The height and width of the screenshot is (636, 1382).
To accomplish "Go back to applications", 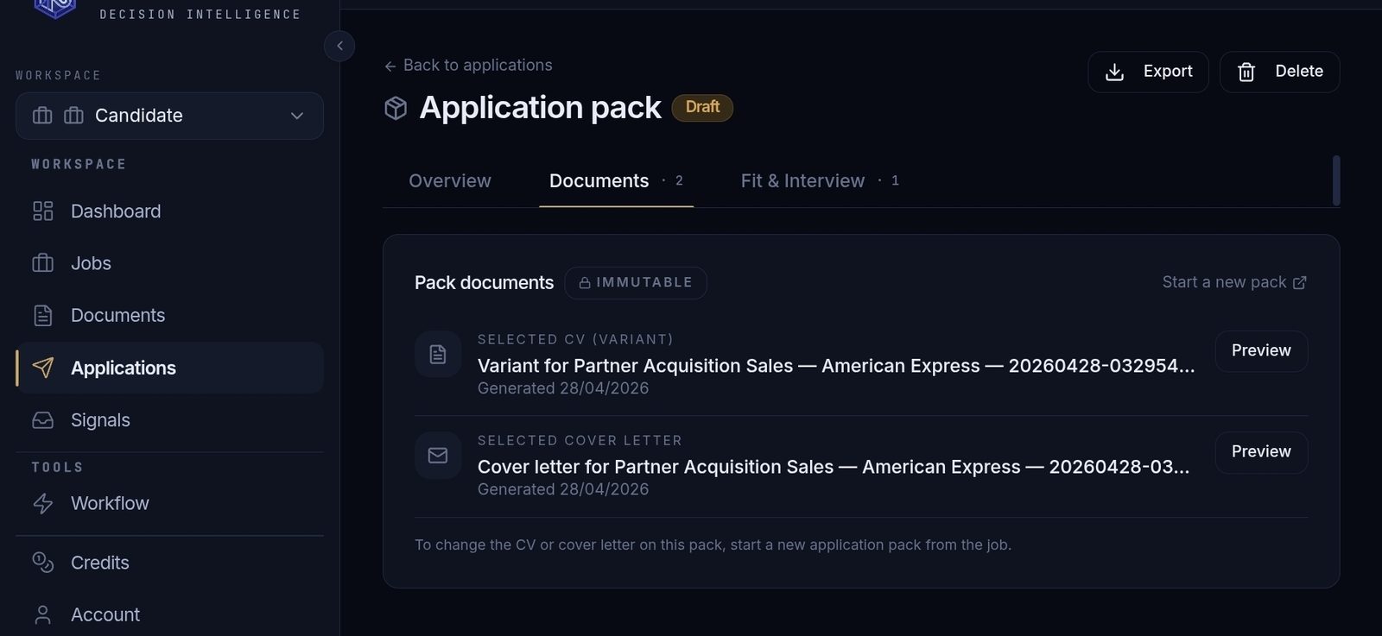I will (x=468, y=65).
